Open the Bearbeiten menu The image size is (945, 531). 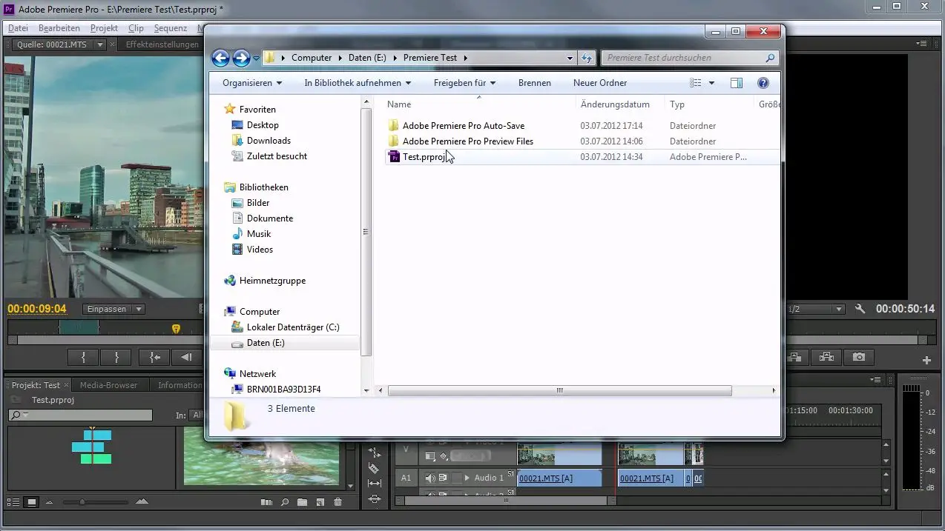[59, 28]
